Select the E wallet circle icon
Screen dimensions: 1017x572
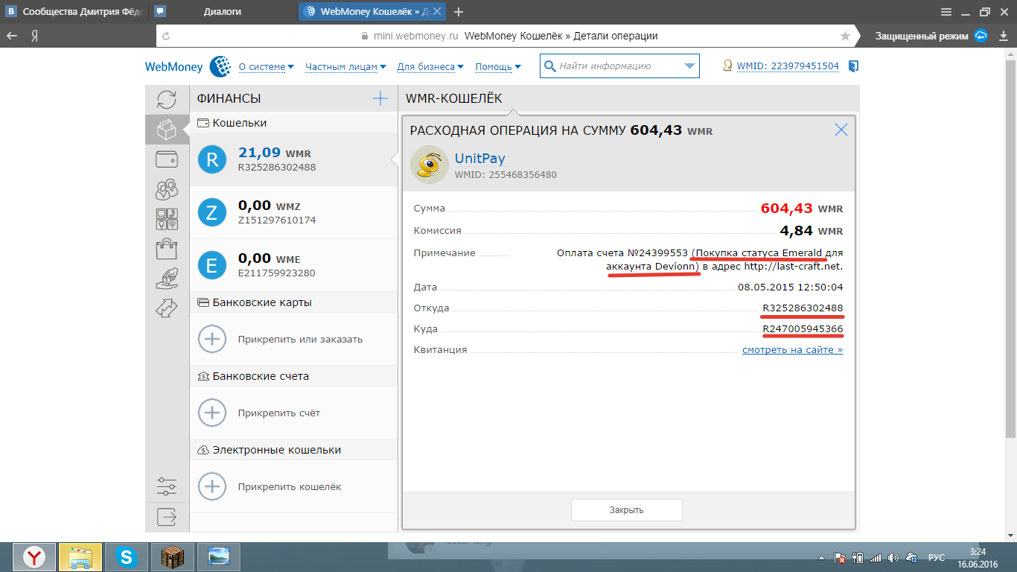[212, 265]
